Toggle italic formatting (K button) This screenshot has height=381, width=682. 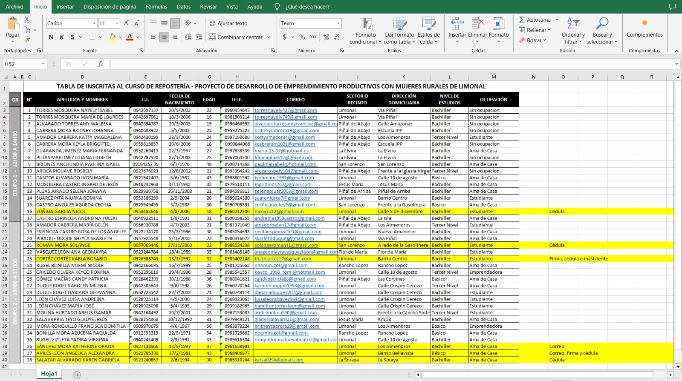[x=62, y=37]
